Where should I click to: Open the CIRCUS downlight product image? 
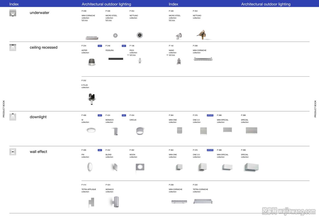pos(140,131)
